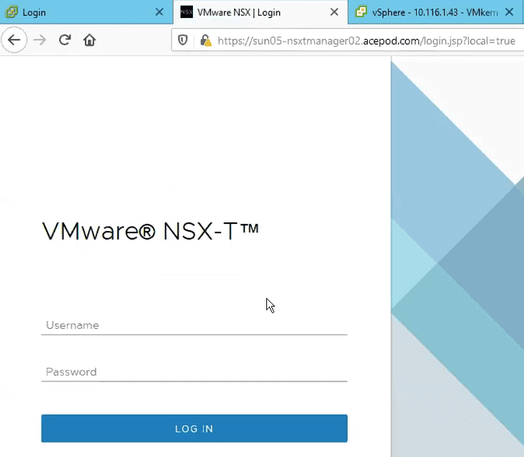Select the VMware NSX | Login tab
Viewport: 524px width, 457px height.
pyautogui.click(x=261, y=12)
